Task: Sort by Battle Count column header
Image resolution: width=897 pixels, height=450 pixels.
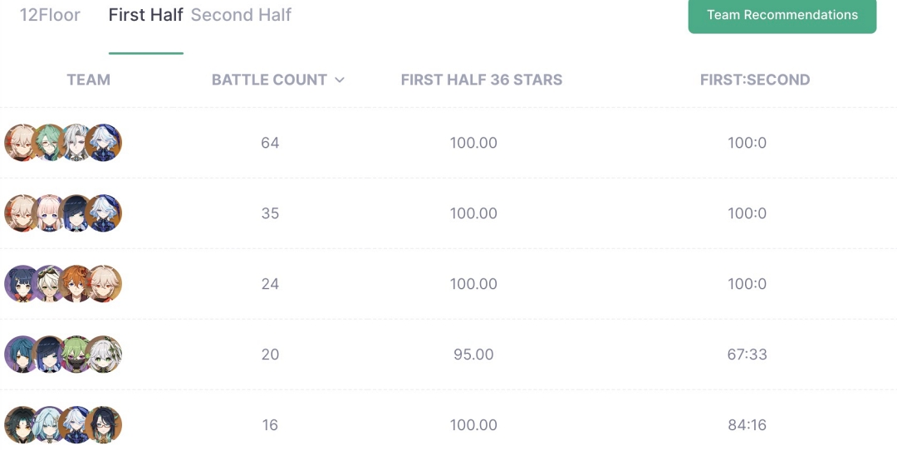Action: pyautogui.click(x=269, y=80)
